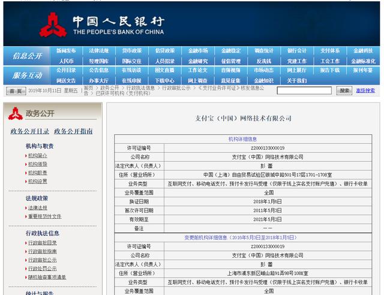Open sidebar link 行政审批指南
The height and width of the screenshot is (295, 384).
43,251
